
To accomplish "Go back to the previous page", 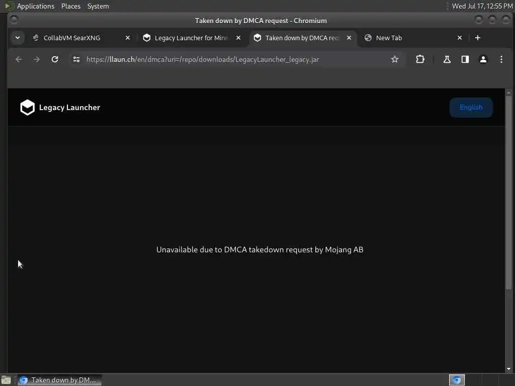I will tap(19, 59).
